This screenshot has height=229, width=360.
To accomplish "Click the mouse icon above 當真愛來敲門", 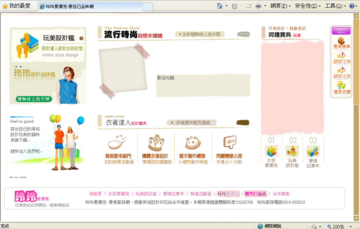I will tap(117, 143).
